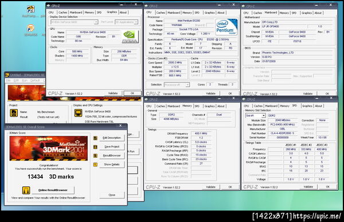
Task: Switch to Caches tab in the Graphics window
Action: (62, 13)
